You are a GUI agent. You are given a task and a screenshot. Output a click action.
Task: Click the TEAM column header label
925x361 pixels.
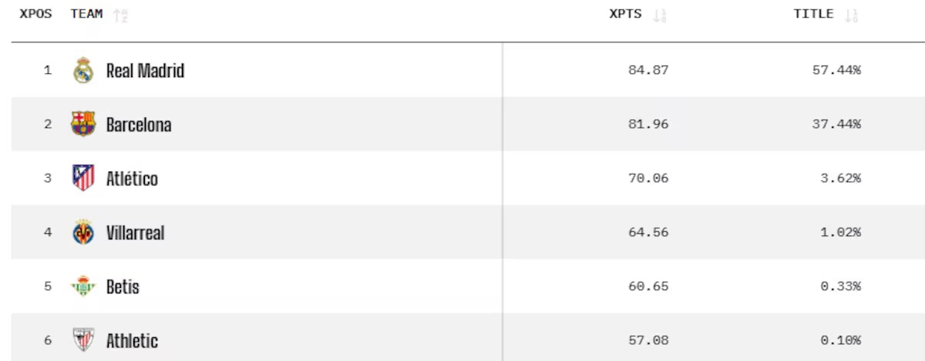pyautogui.click(x=86, y=15)
